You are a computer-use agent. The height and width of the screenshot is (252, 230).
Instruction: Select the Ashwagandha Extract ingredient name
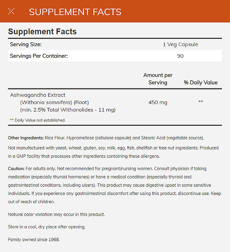point(38,95)
